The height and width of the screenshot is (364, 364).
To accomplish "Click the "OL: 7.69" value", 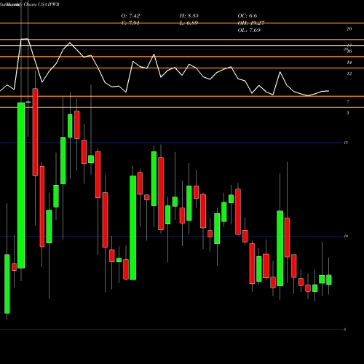I will coord(249,31).
